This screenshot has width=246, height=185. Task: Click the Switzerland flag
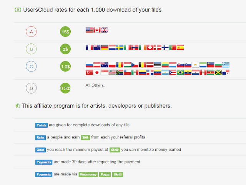150,47
